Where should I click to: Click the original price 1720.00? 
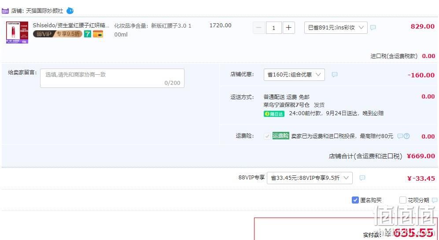(220, 25)
